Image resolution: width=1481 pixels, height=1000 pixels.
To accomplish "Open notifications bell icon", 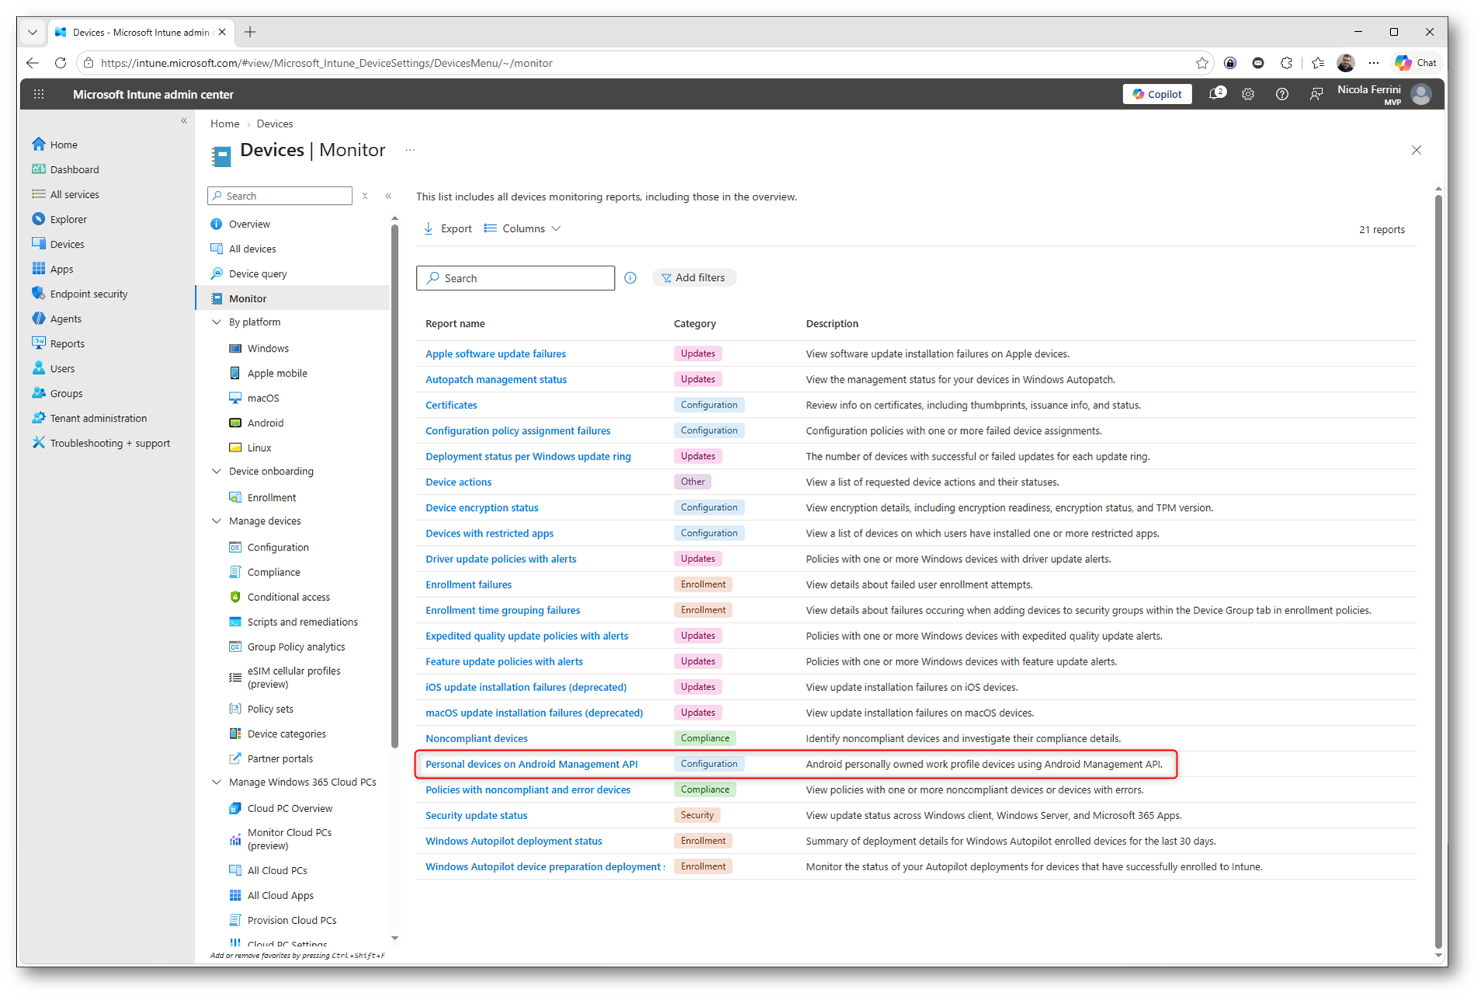I will pyautogui.click(x=1216, y=94).
